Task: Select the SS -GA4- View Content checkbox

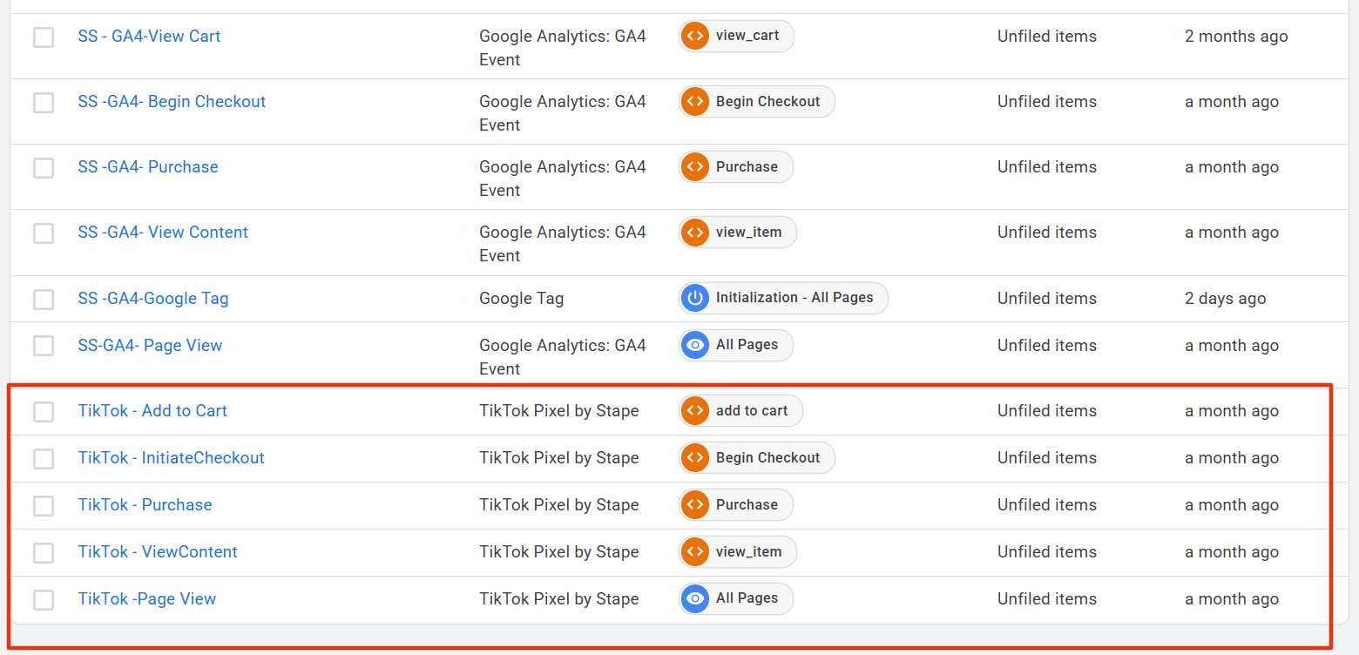Action: [x=44, y=233]
